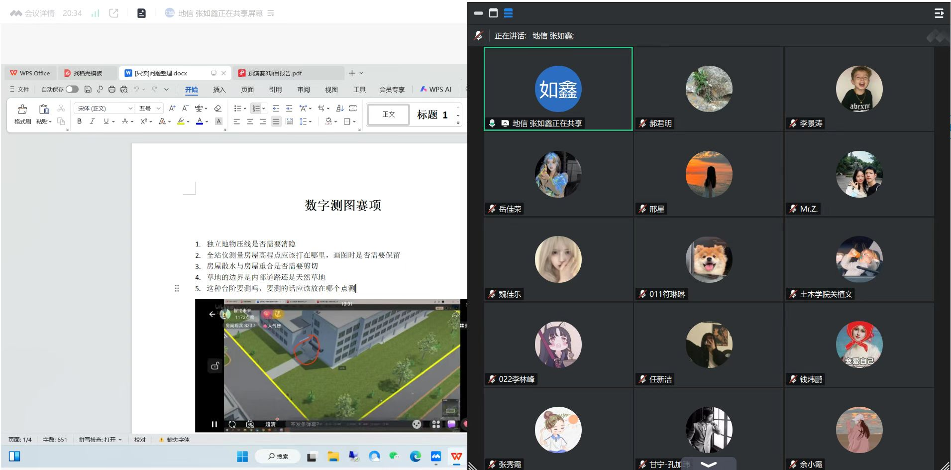
Task: Switch to the 插入 ribbon tab
Action: 219,90
